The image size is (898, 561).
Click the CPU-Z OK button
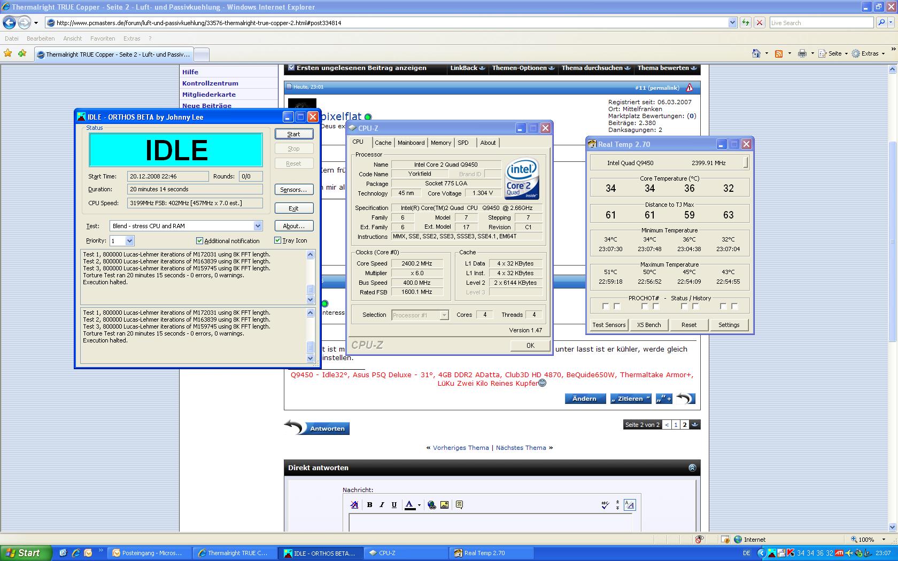(x=530, y=345)
